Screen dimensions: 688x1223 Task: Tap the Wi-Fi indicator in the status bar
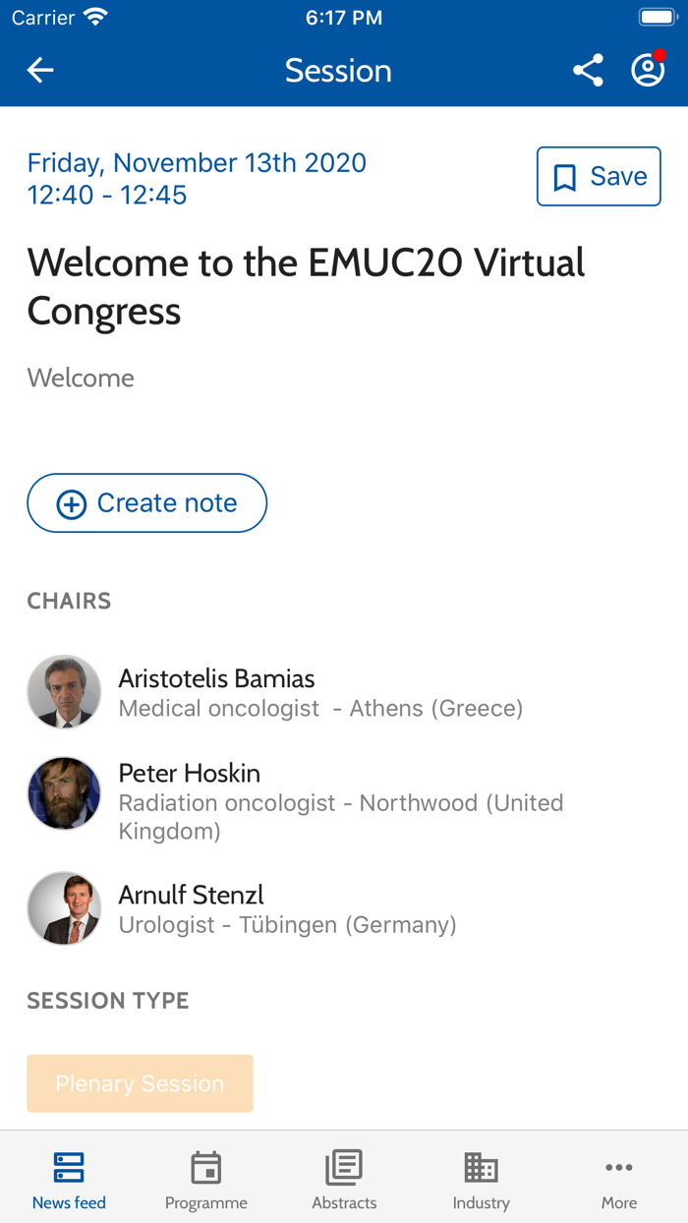[93, 17]
